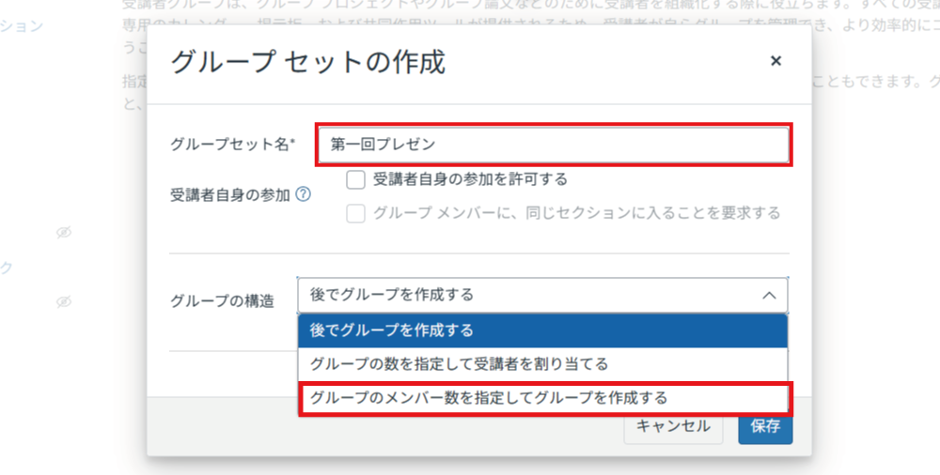Click the help icon beside 受講者自身の参加
The image size is (940, 475).
pyautogui.click(x=303, y=195)
